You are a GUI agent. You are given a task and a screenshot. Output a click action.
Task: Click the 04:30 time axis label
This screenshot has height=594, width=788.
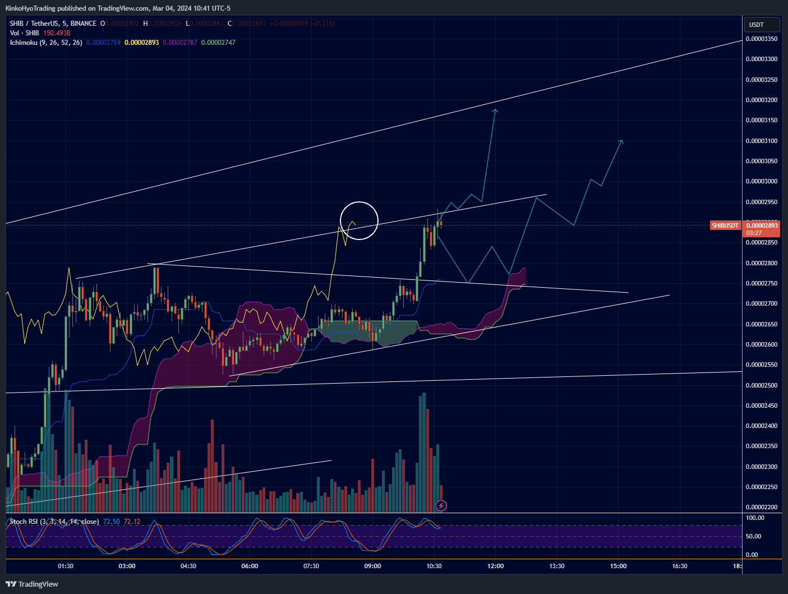[x=188, y=566]
